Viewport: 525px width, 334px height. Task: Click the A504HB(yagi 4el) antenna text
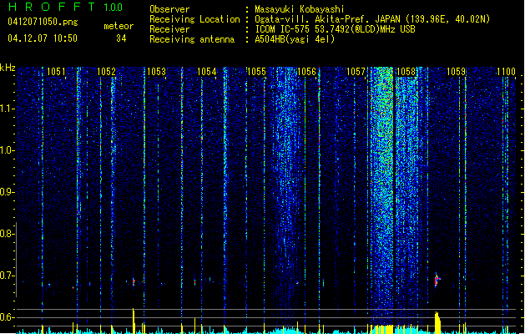295,39
